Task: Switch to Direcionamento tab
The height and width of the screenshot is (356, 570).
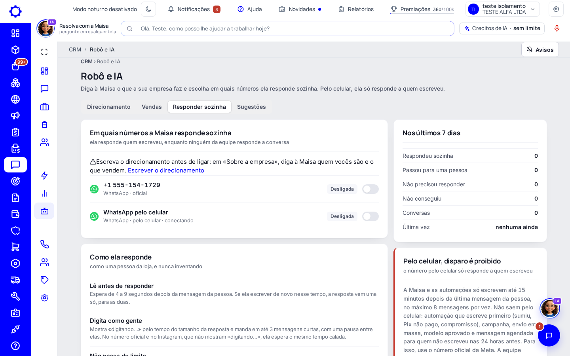Action: tap(109, 107)
